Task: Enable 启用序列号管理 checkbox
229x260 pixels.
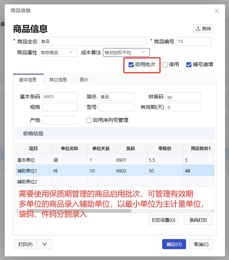Action: click(x=89, y=120)
